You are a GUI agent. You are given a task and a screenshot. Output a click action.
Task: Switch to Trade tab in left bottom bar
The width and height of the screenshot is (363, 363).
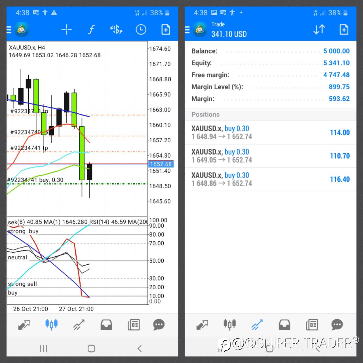pyautogui.click(x=79, y=325)
